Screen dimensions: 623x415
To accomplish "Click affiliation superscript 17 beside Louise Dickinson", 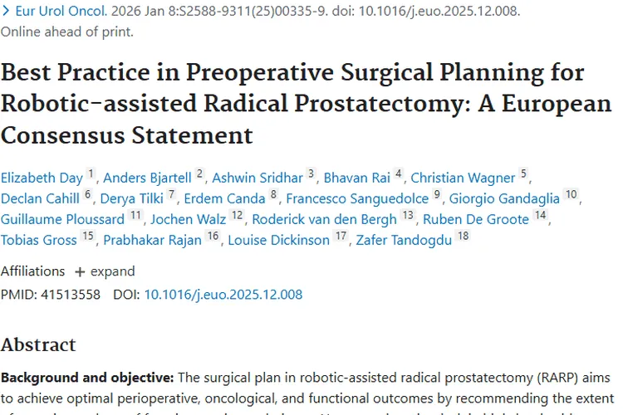I will pos(341,237).
